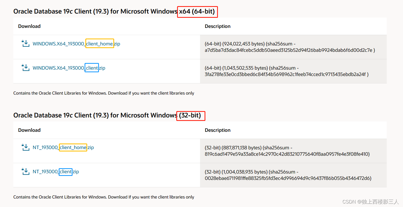
Task: Click client libraries note under 64-bit table
Action: tap(104, 93)
